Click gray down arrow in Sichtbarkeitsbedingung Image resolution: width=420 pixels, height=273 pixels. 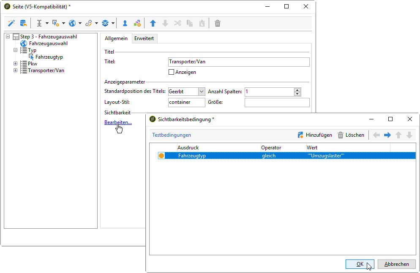409,135
